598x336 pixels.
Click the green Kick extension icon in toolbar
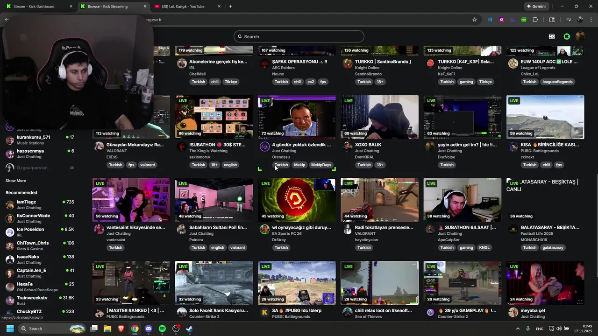pyautogui.click(x=524, y=20)
